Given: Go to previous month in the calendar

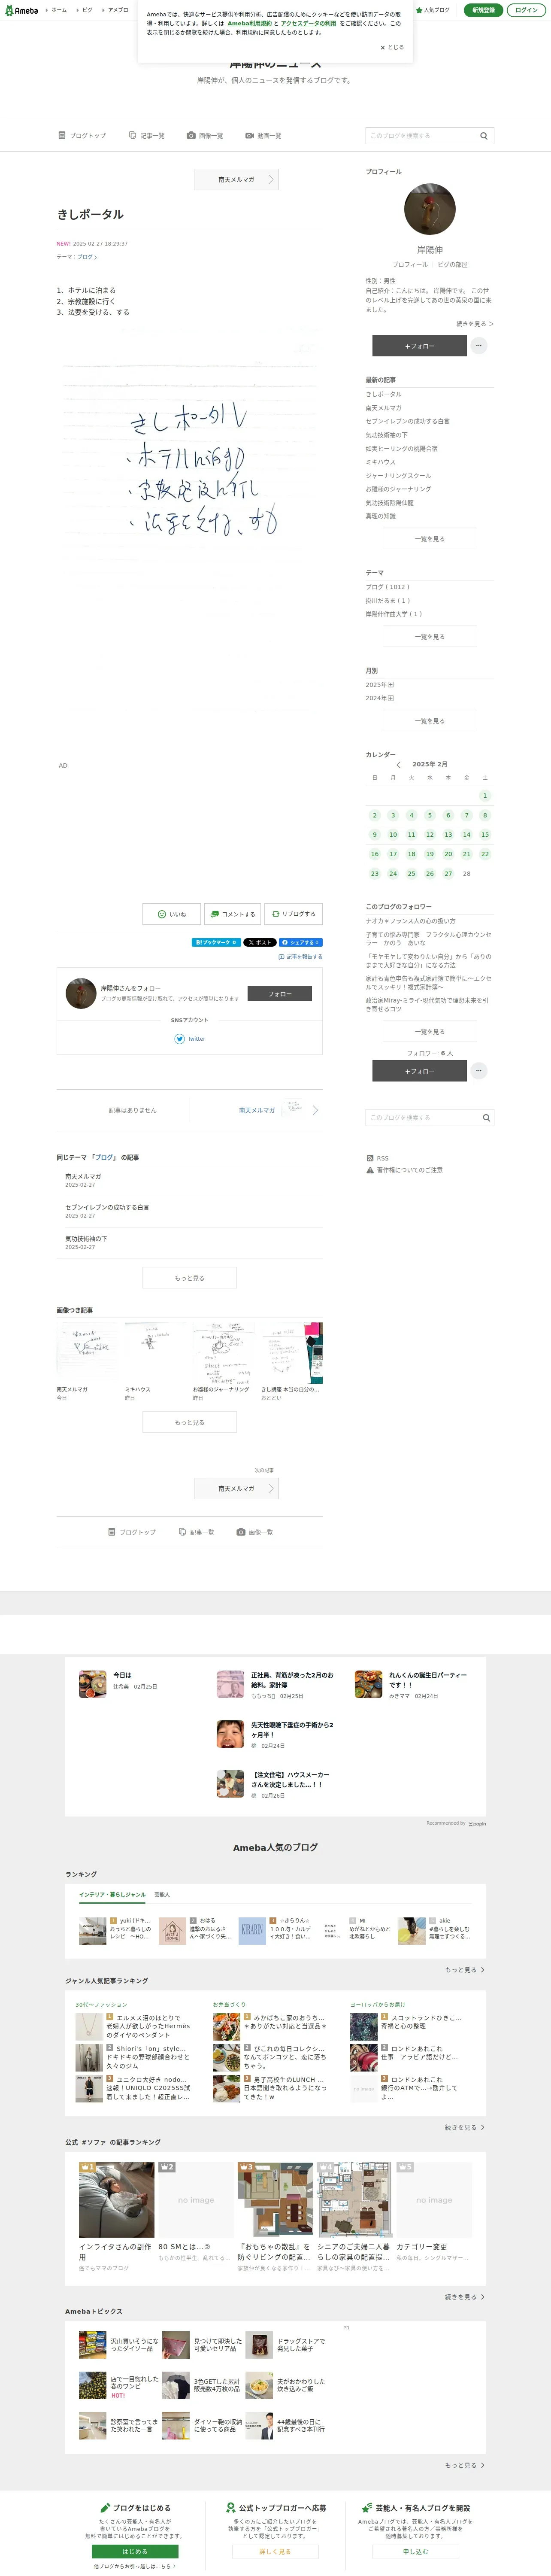Looking at the screenshot, I should [399, 765].
